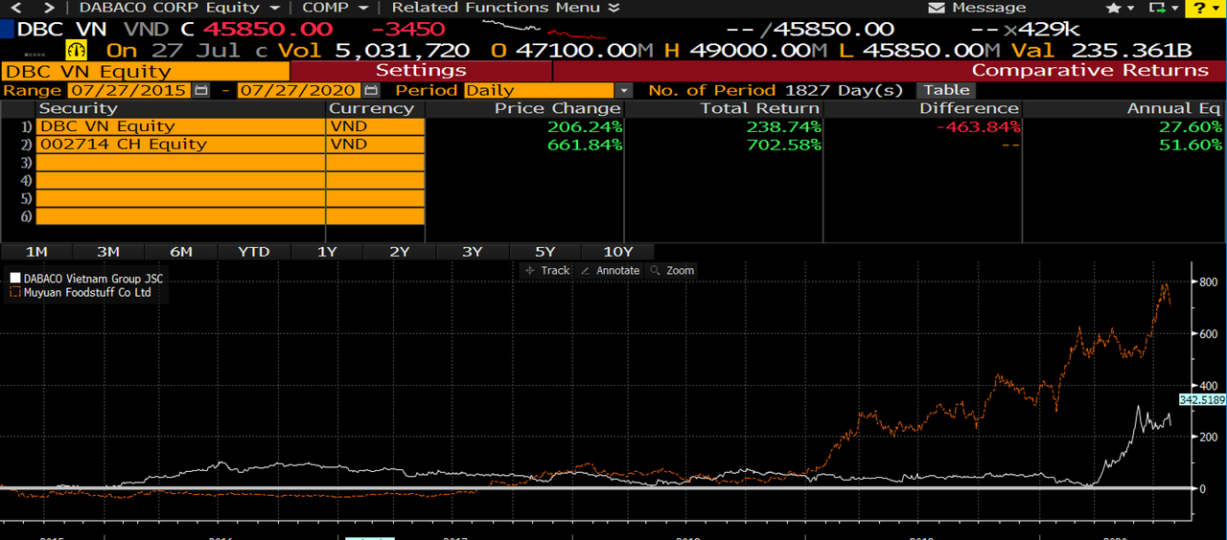Click the 342.5189 chart value label
Image resolution: width=1227 pixels, height=540 pixels.
(1202, 400)
